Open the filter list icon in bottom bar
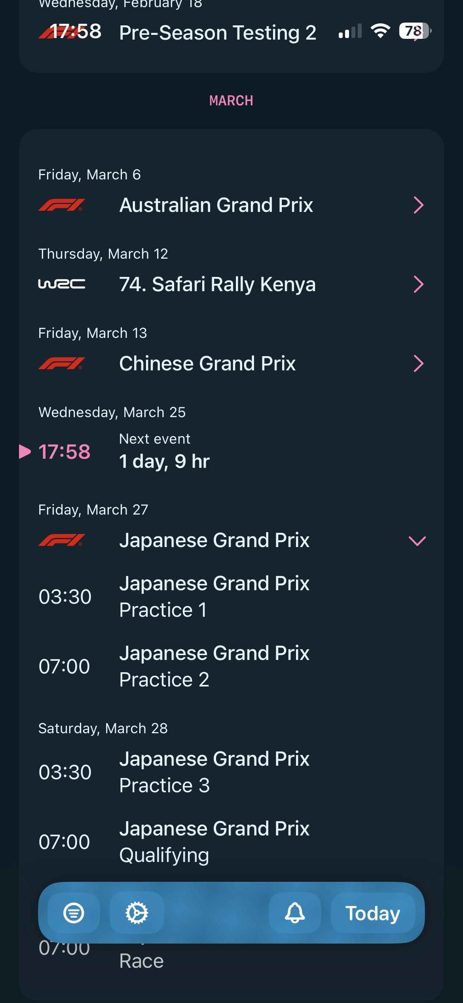The image size is (463, 1003). (x=74, y=913)
